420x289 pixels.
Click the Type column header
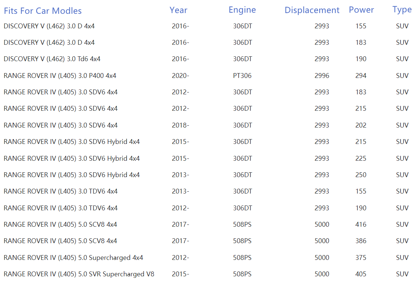[402, 10]
